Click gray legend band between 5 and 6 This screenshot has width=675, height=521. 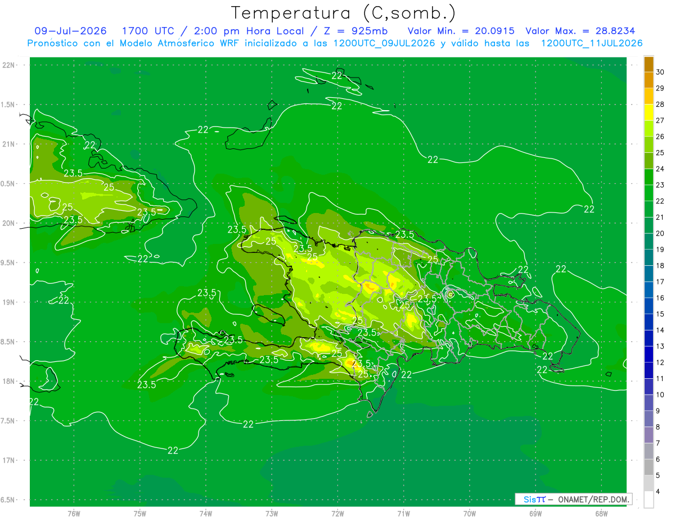(649, 467)
